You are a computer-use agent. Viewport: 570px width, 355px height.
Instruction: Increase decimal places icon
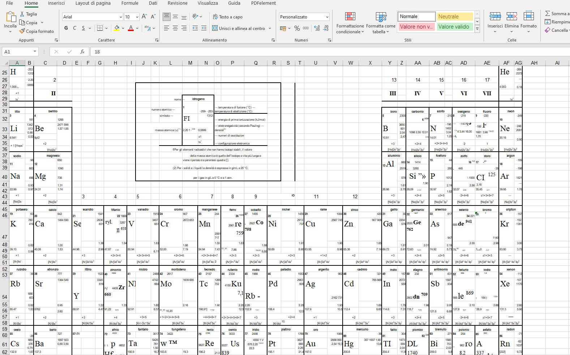317,28
